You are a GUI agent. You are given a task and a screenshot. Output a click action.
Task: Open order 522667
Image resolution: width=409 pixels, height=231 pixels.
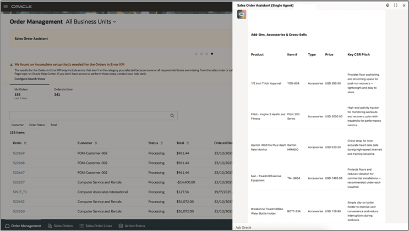coord(19,172)
